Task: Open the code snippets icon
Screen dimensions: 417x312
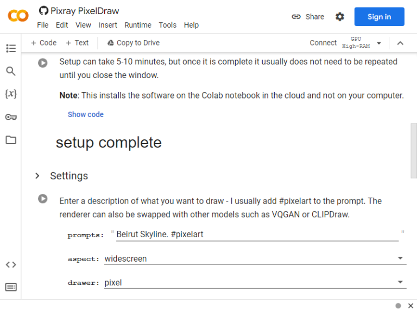Action: click(x=11, y=264)
